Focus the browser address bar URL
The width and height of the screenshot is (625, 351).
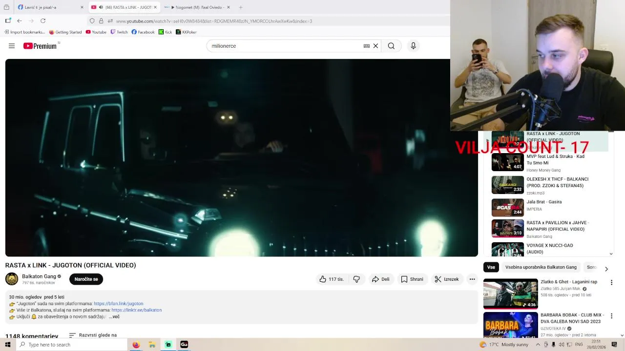(214, 21)
